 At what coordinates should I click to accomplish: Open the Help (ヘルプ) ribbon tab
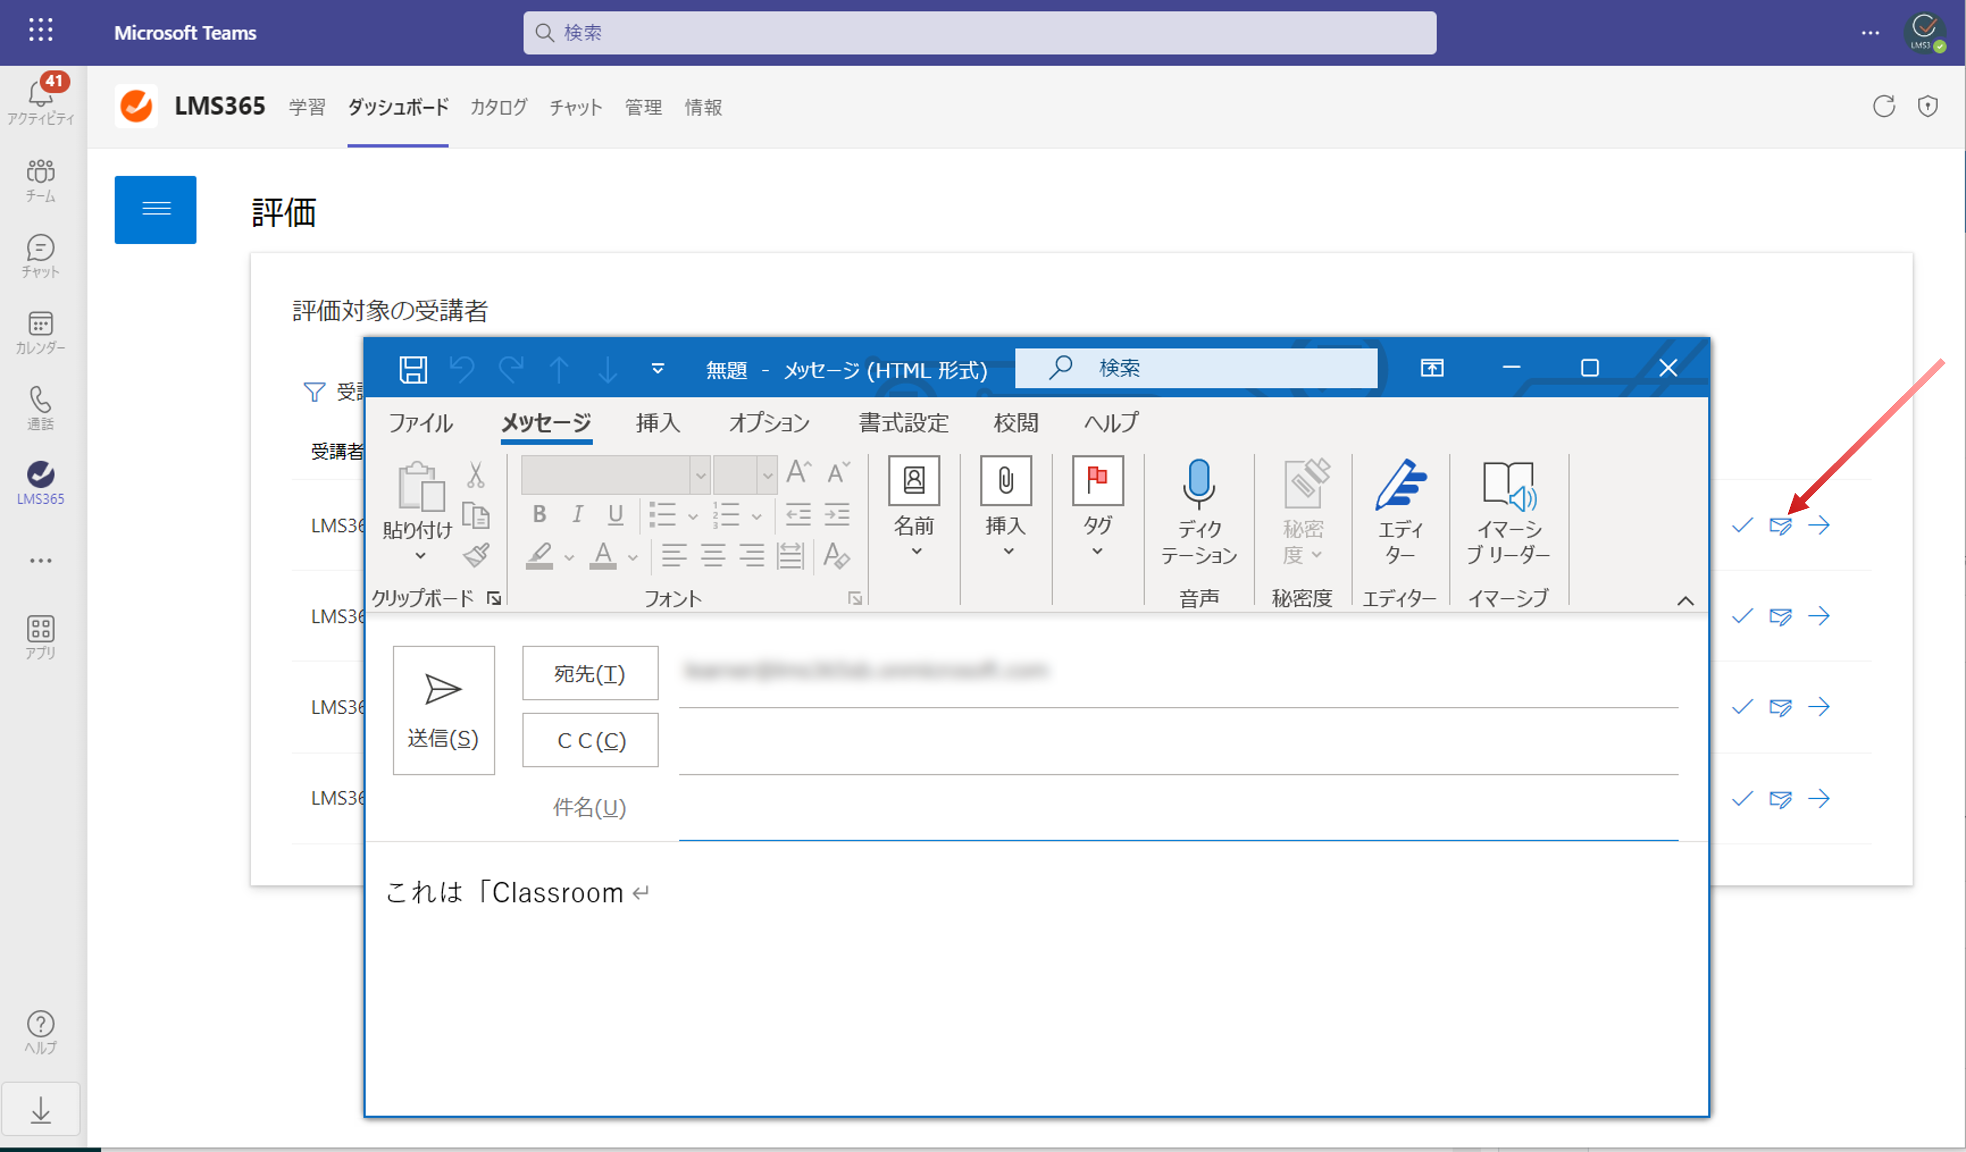click(1111, 423)
